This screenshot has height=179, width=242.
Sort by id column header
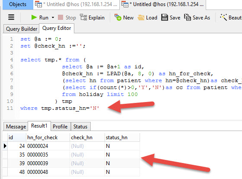click(x=17, y=137)
